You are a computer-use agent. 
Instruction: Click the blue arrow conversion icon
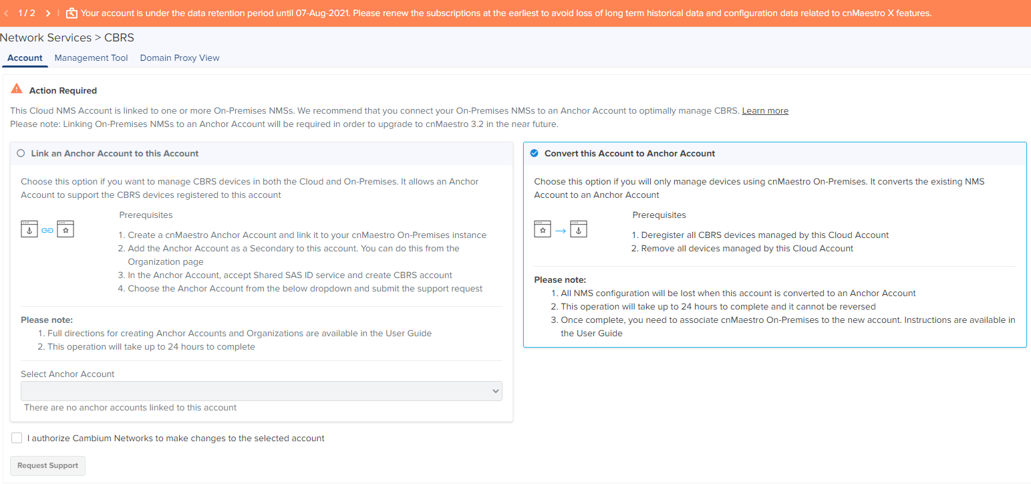coord(561,230)
